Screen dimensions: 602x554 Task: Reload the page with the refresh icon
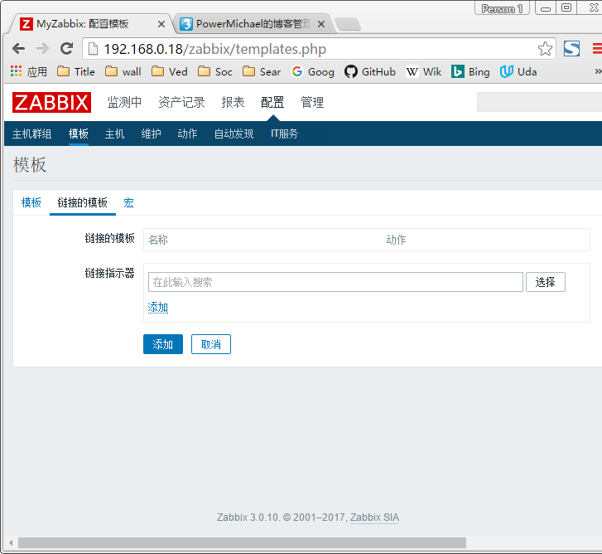tap(67, 48)
